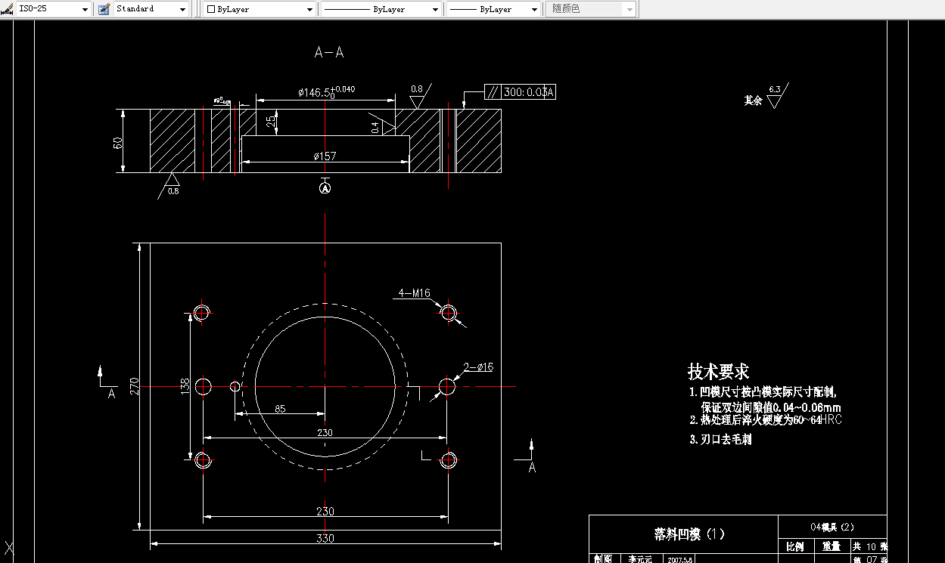Select the 04模具 (2) title block cell

832,526
